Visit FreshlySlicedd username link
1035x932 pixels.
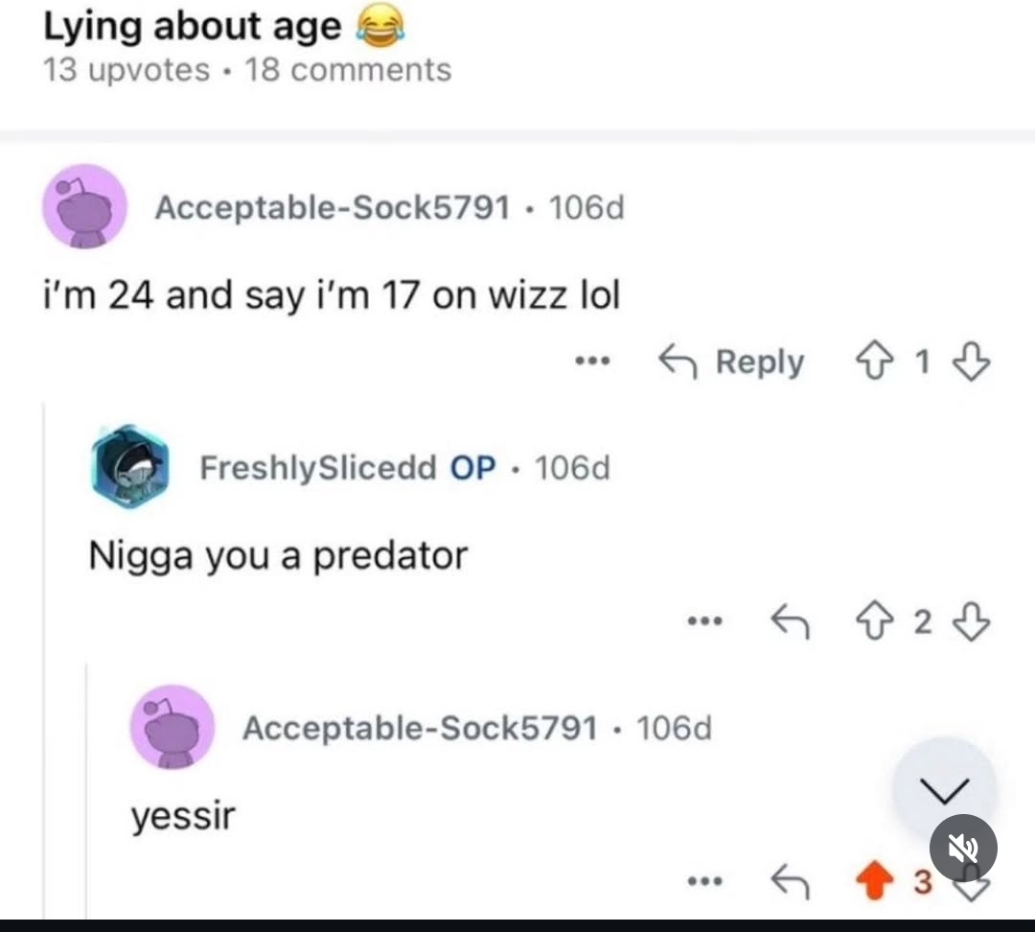tap(318, 468)
